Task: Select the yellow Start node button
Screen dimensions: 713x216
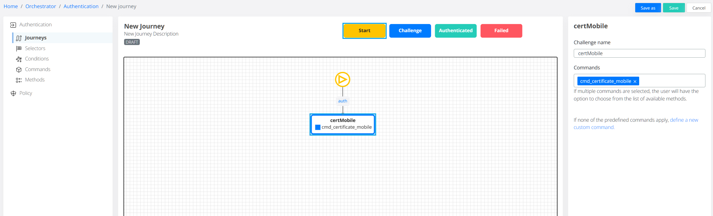Action: click(x=364, y=31)
